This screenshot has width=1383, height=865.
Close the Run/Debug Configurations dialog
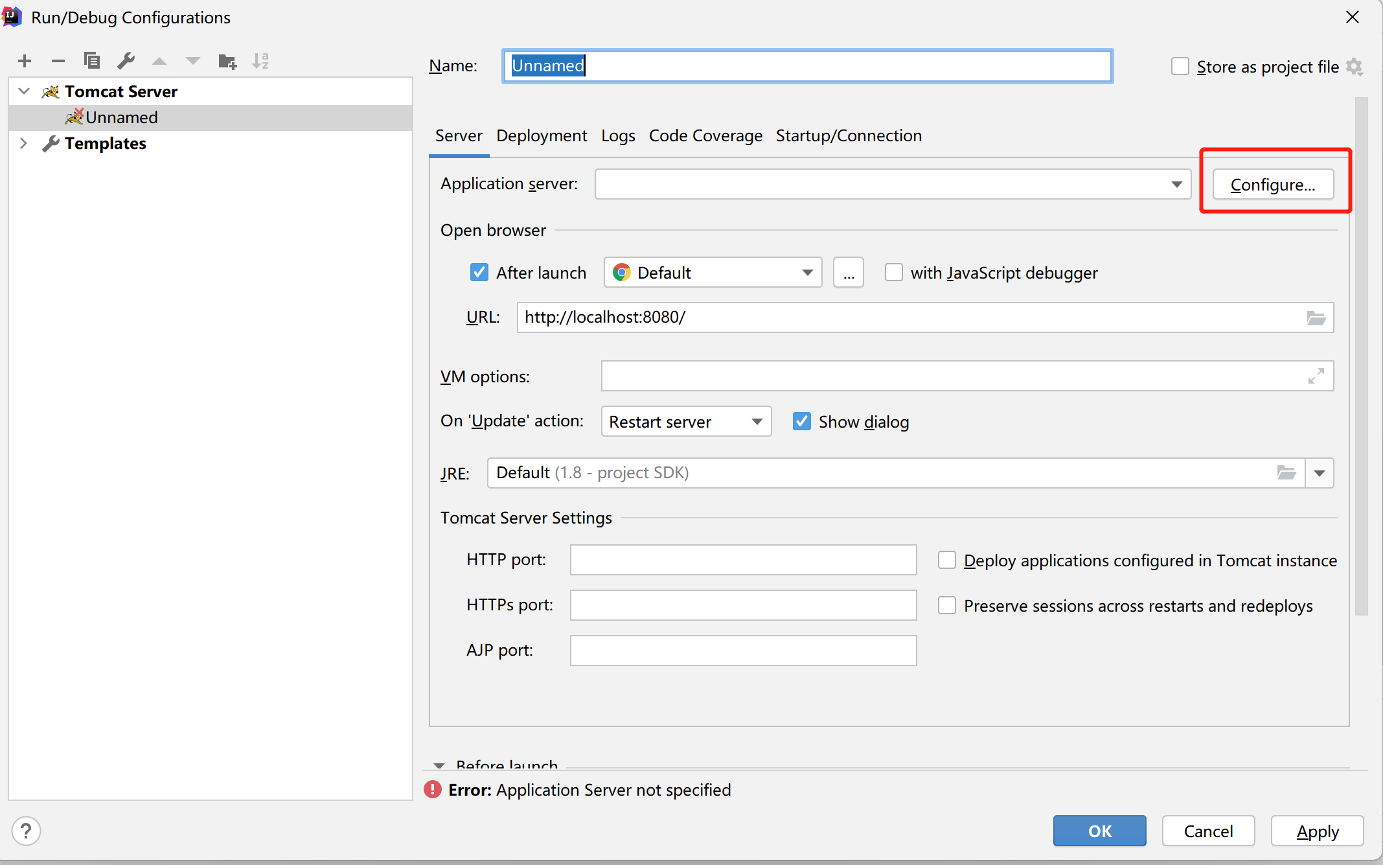point(1353,17)
